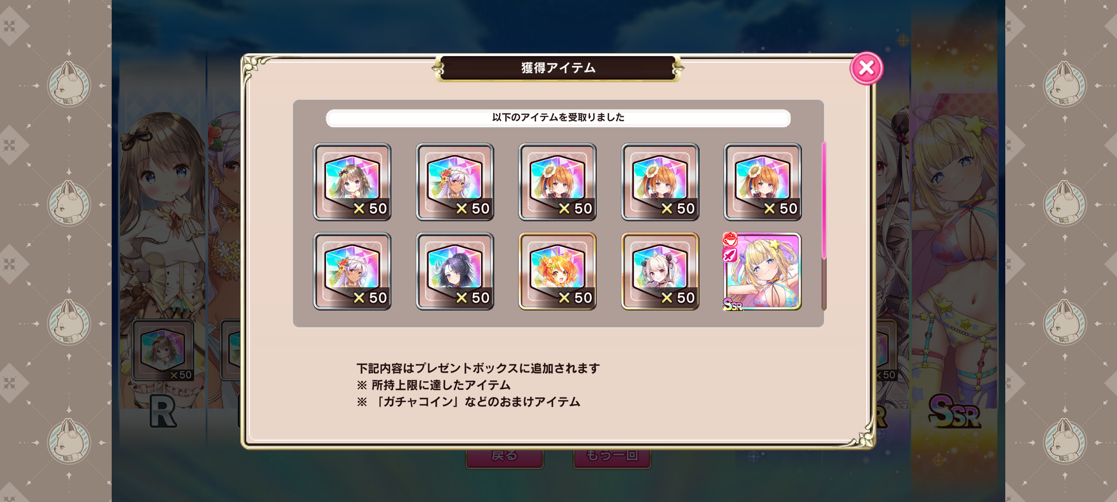This screenshot has width=1117, height=502.
Task: Click the 以下のアイテムを受取りました message bar
Action: click(x=558, y=118)
